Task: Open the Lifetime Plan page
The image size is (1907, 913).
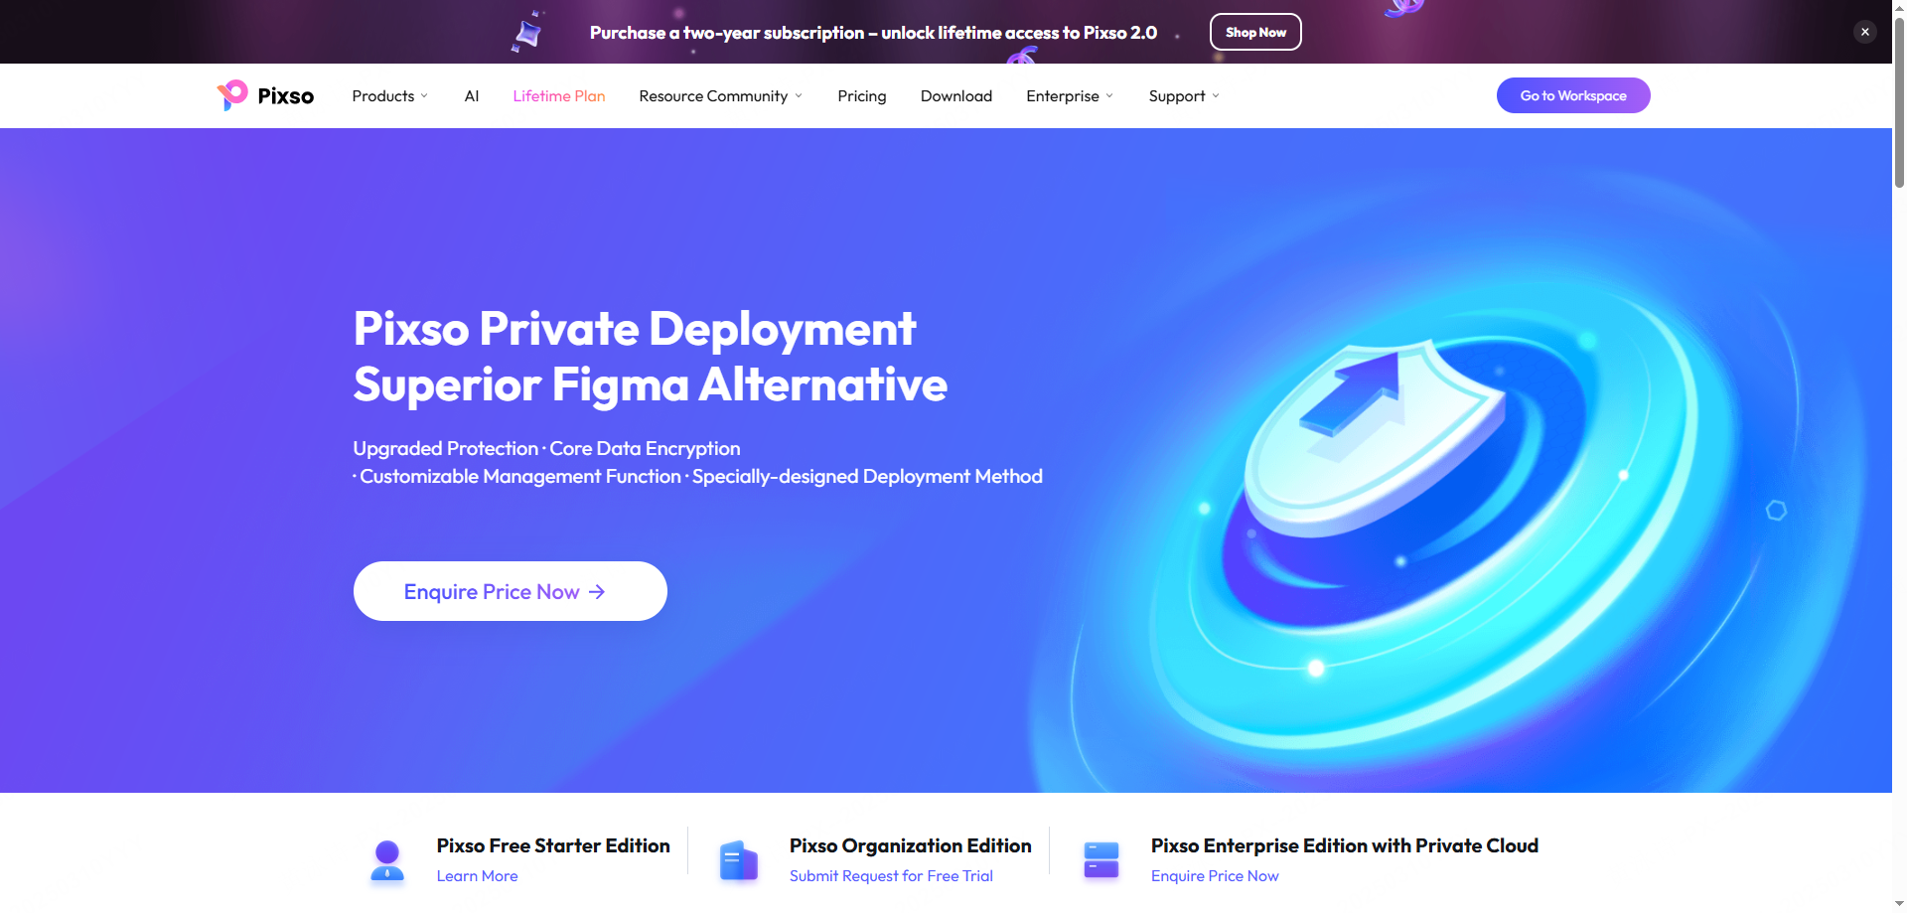Action: [559, 95]
